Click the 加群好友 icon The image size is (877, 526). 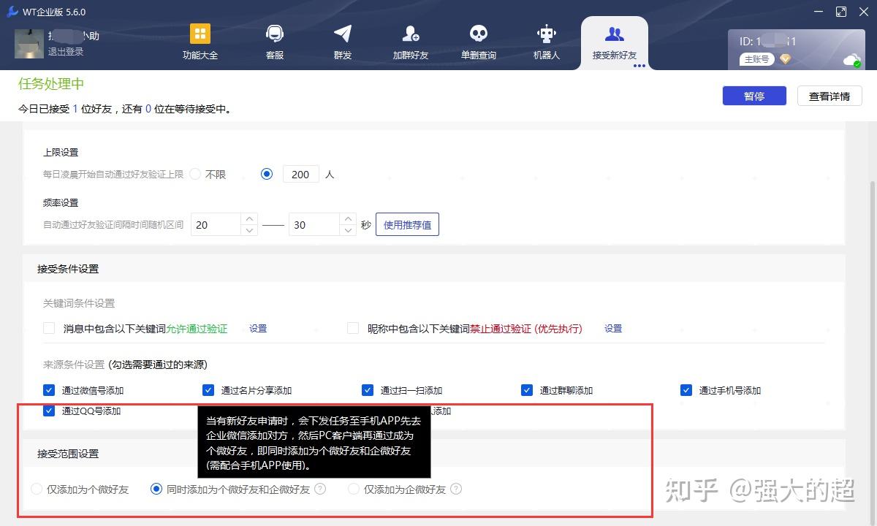coord(410,42)
